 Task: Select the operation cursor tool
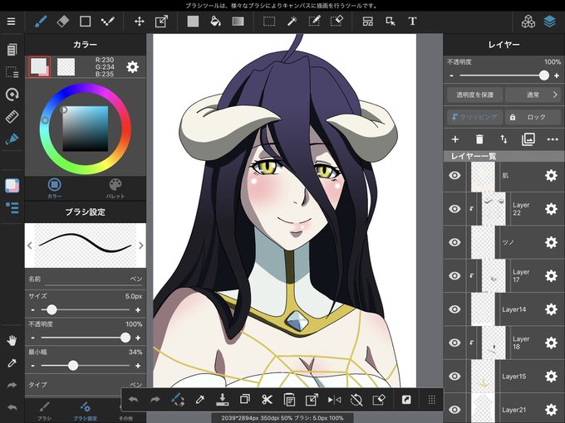point(391,22)
